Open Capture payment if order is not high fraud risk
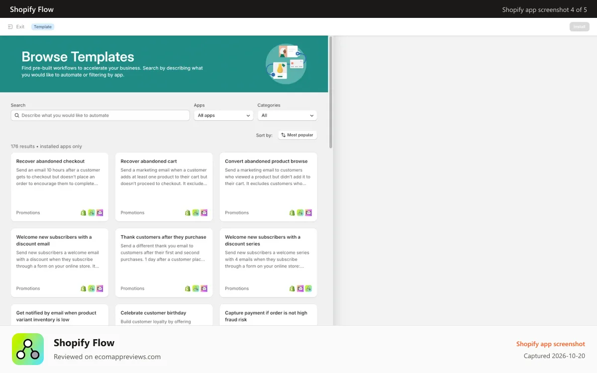The image size is (597, 373). click(268, 315)
